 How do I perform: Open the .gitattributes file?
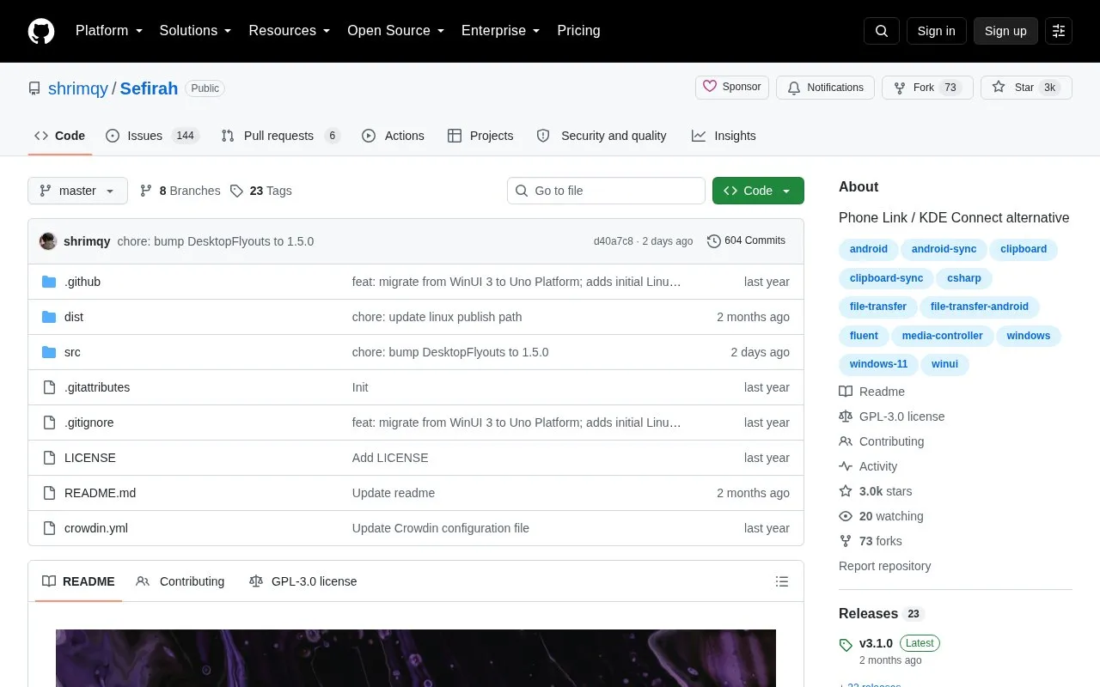click(x=97, y=387)
